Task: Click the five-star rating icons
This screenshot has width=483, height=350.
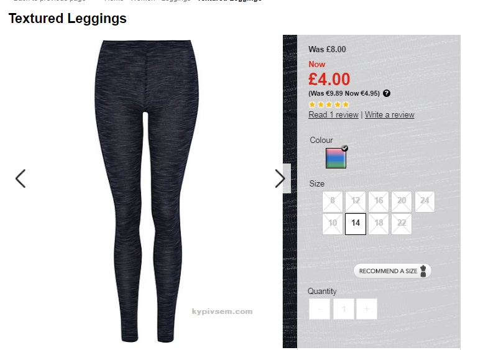Action: point(329,104)
